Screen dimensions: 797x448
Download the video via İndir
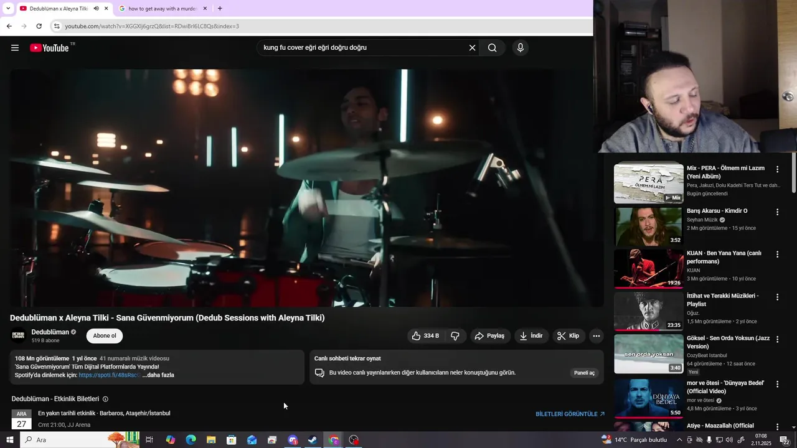point(531,336)
